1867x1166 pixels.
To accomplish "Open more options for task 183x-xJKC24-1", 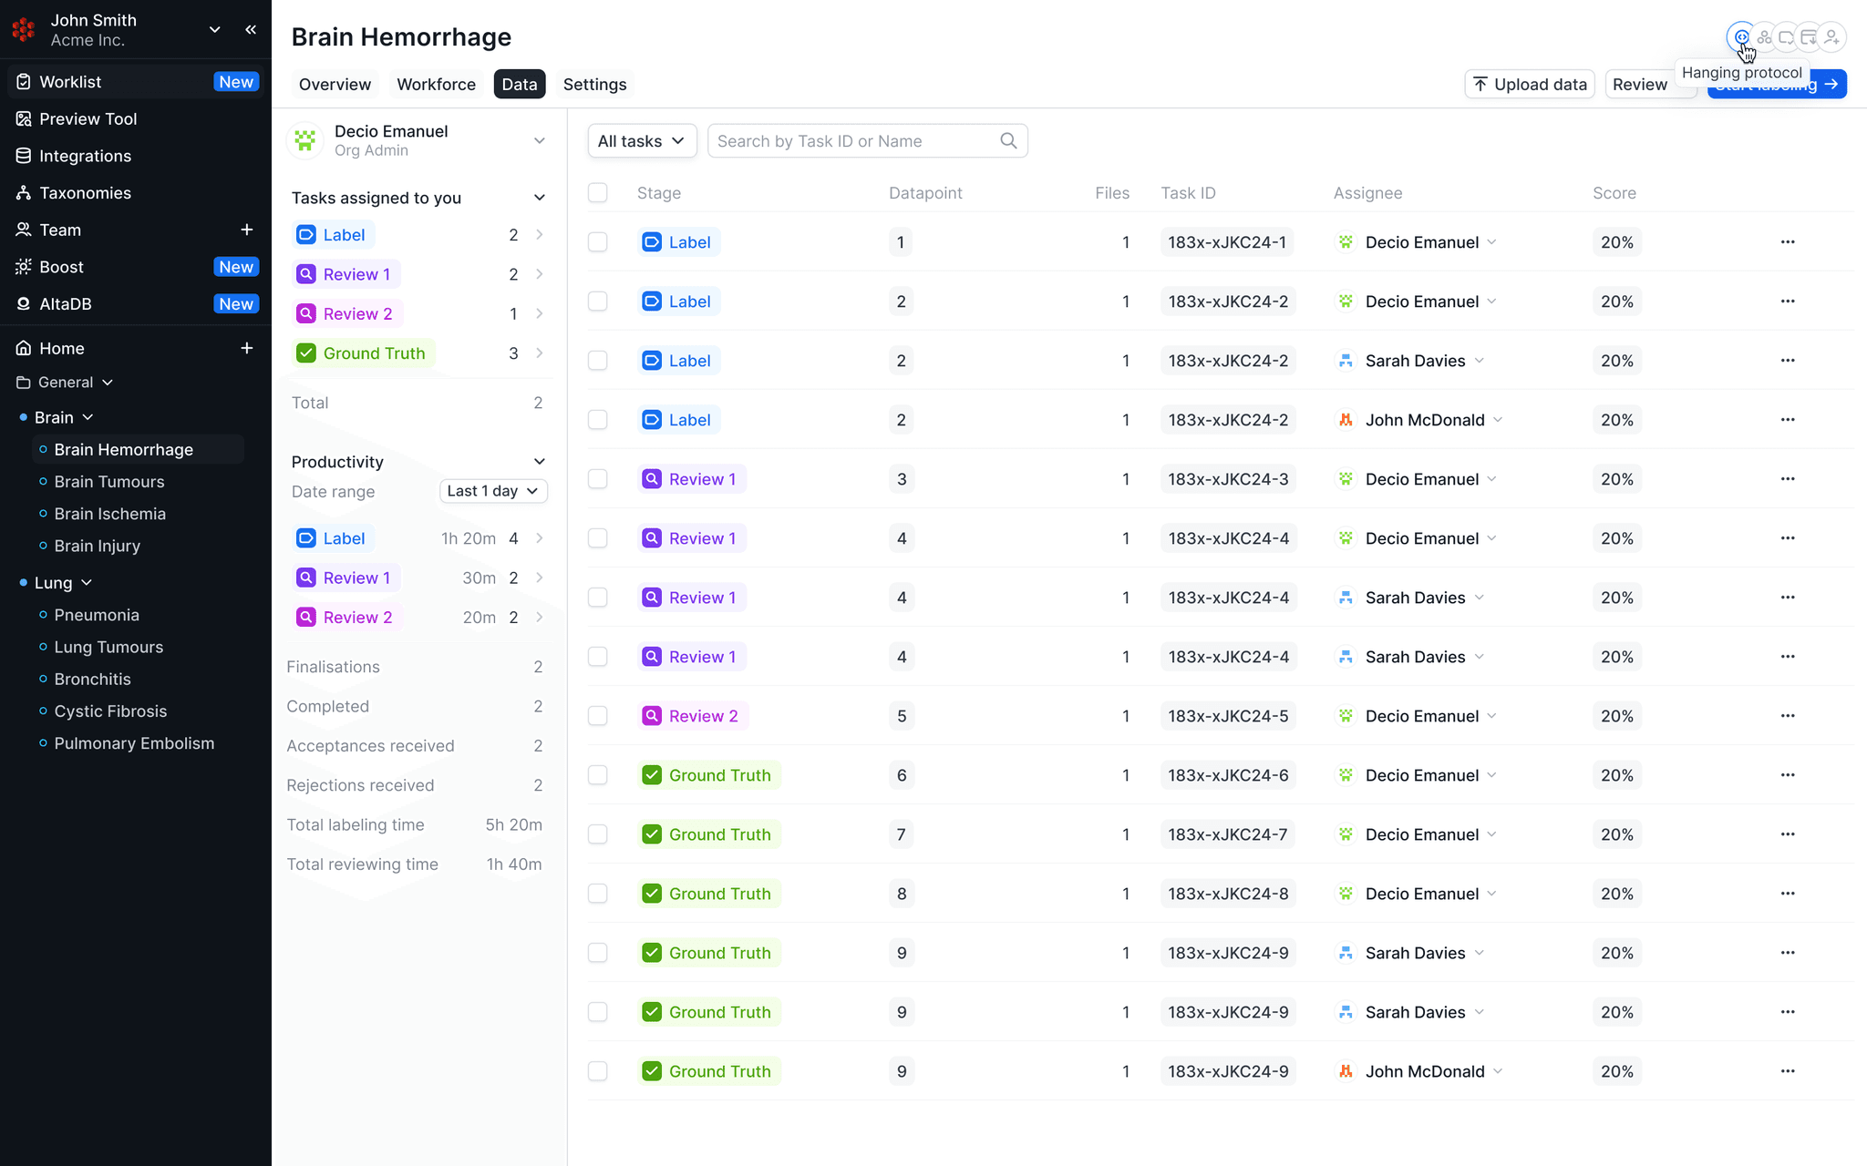I will (x=1788, y=242).
